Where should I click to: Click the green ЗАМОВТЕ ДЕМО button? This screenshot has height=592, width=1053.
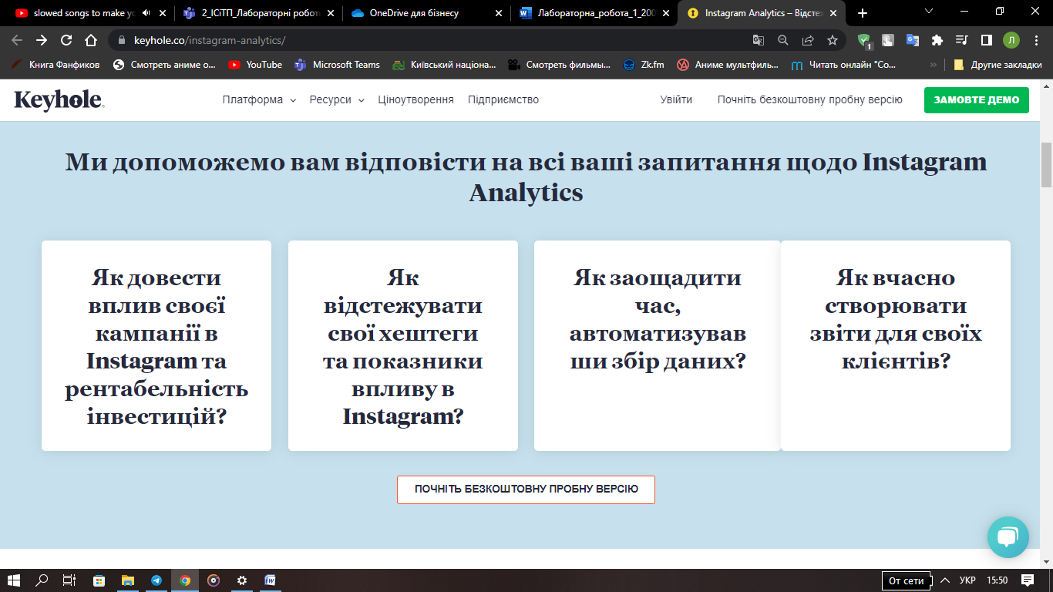976,100
